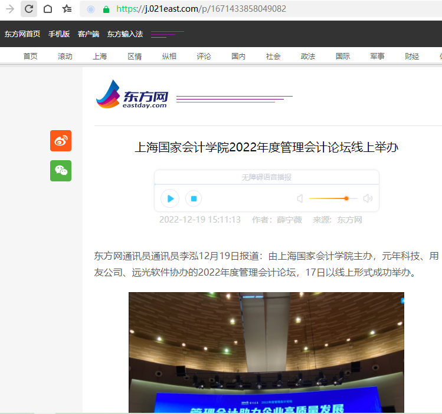
Task: Adjust the orange volume slider
Action: 346,198
